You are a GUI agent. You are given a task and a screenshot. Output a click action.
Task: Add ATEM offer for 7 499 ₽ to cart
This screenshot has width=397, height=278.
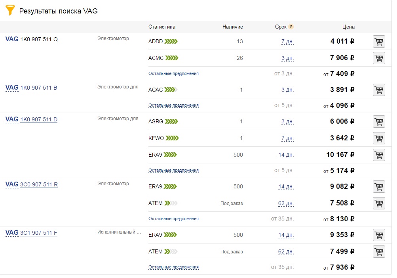coord(379,251)
